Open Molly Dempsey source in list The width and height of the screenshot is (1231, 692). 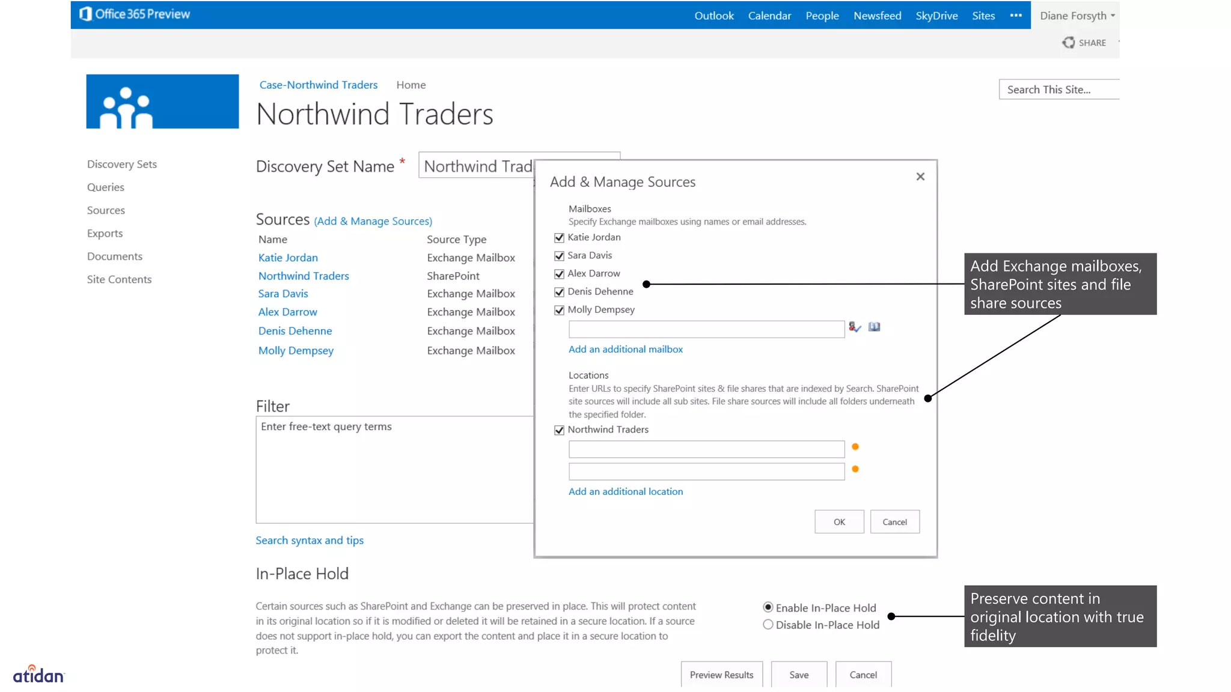(x=296, y=350)
